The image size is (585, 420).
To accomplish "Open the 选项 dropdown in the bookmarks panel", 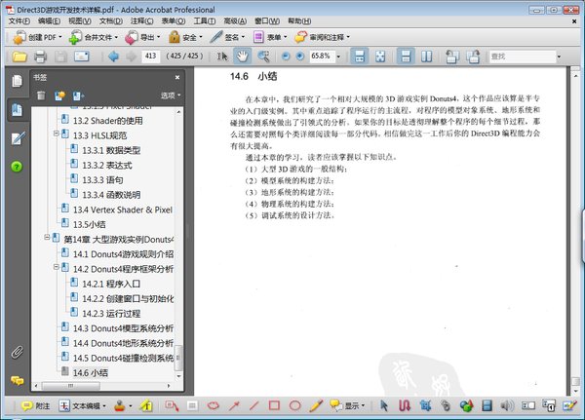I will 171,95.
